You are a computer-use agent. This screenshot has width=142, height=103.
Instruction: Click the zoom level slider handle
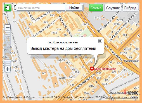[x=8, y=61]
